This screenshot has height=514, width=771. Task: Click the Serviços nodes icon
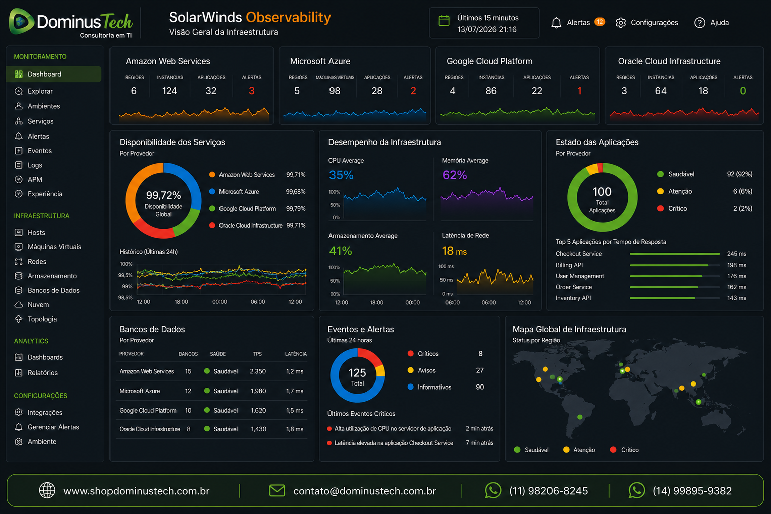(x=19, y=121)
